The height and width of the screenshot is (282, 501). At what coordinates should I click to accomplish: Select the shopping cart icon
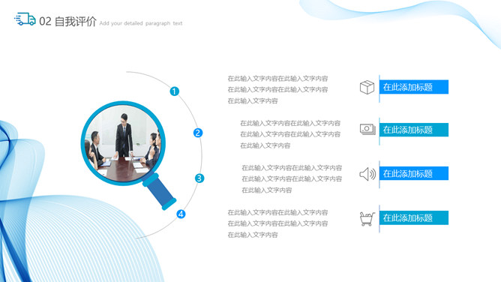point(367,219)
